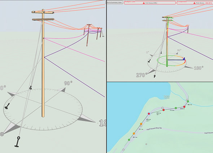Click the Go to Summary View button

point(115,3)
